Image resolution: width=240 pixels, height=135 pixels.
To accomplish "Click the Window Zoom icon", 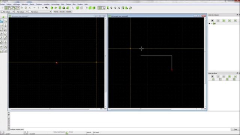I will point(127,8).
